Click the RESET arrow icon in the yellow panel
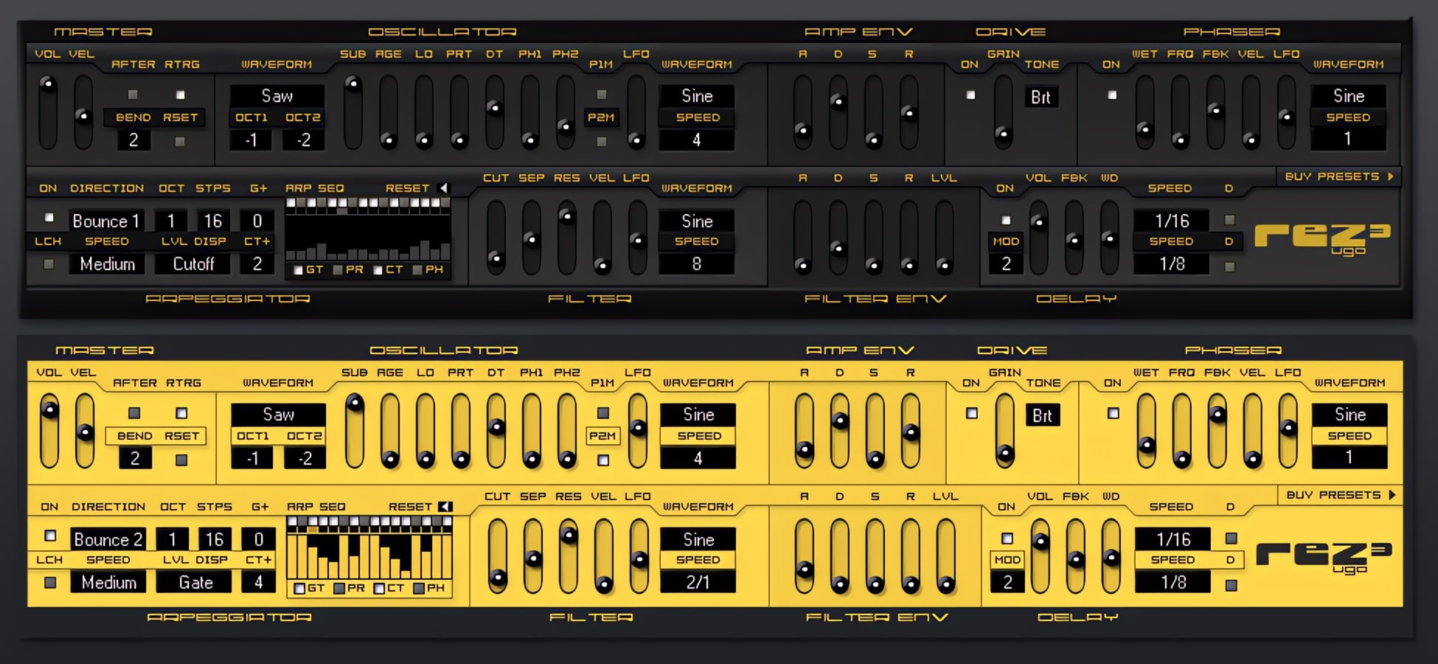1438x664 pixels. click(445, 507)
